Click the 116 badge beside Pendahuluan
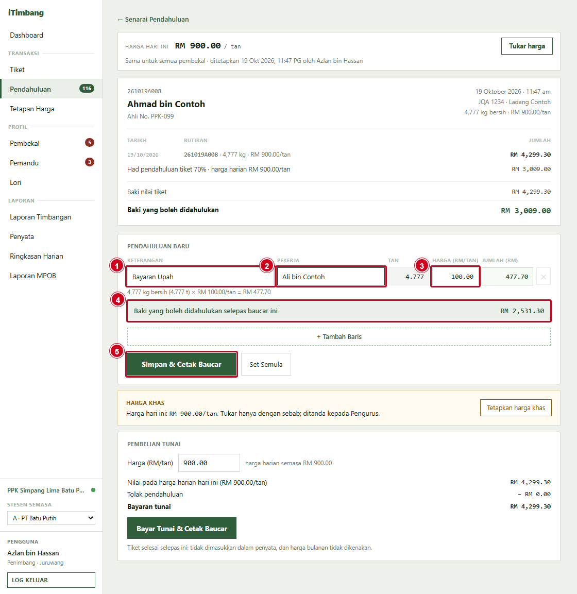 point(87,89)
